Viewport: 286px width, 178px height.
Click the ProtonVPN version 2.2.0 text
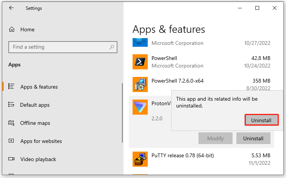tap(157, 119)
